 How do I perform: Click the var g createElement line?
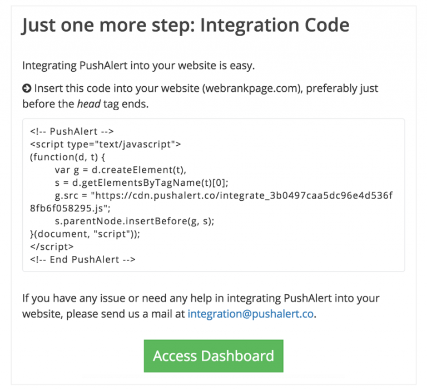tap(120, 170)
